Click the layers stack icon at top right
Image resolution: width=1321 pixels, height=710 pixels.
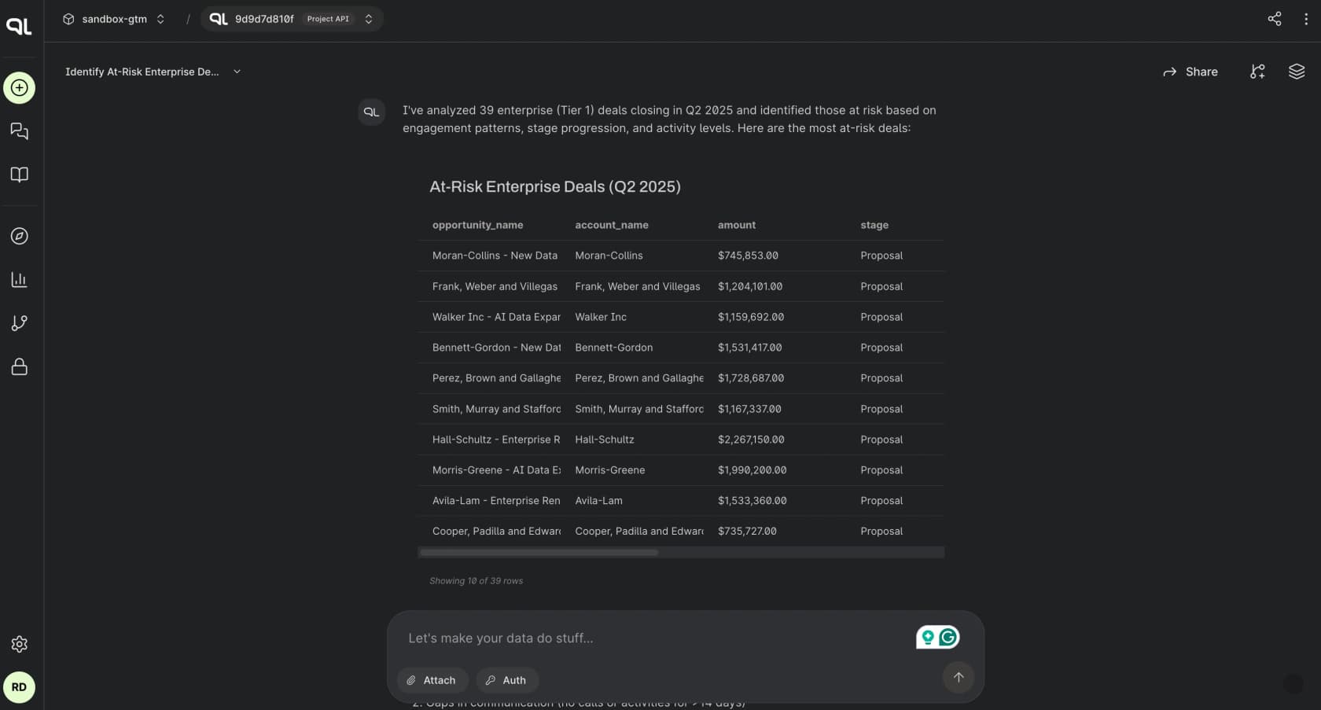click(x=1297, y=72)
